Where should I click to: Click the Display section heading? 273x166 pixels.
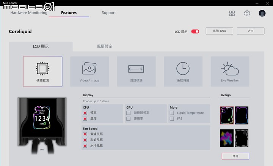tap(88, 95)
